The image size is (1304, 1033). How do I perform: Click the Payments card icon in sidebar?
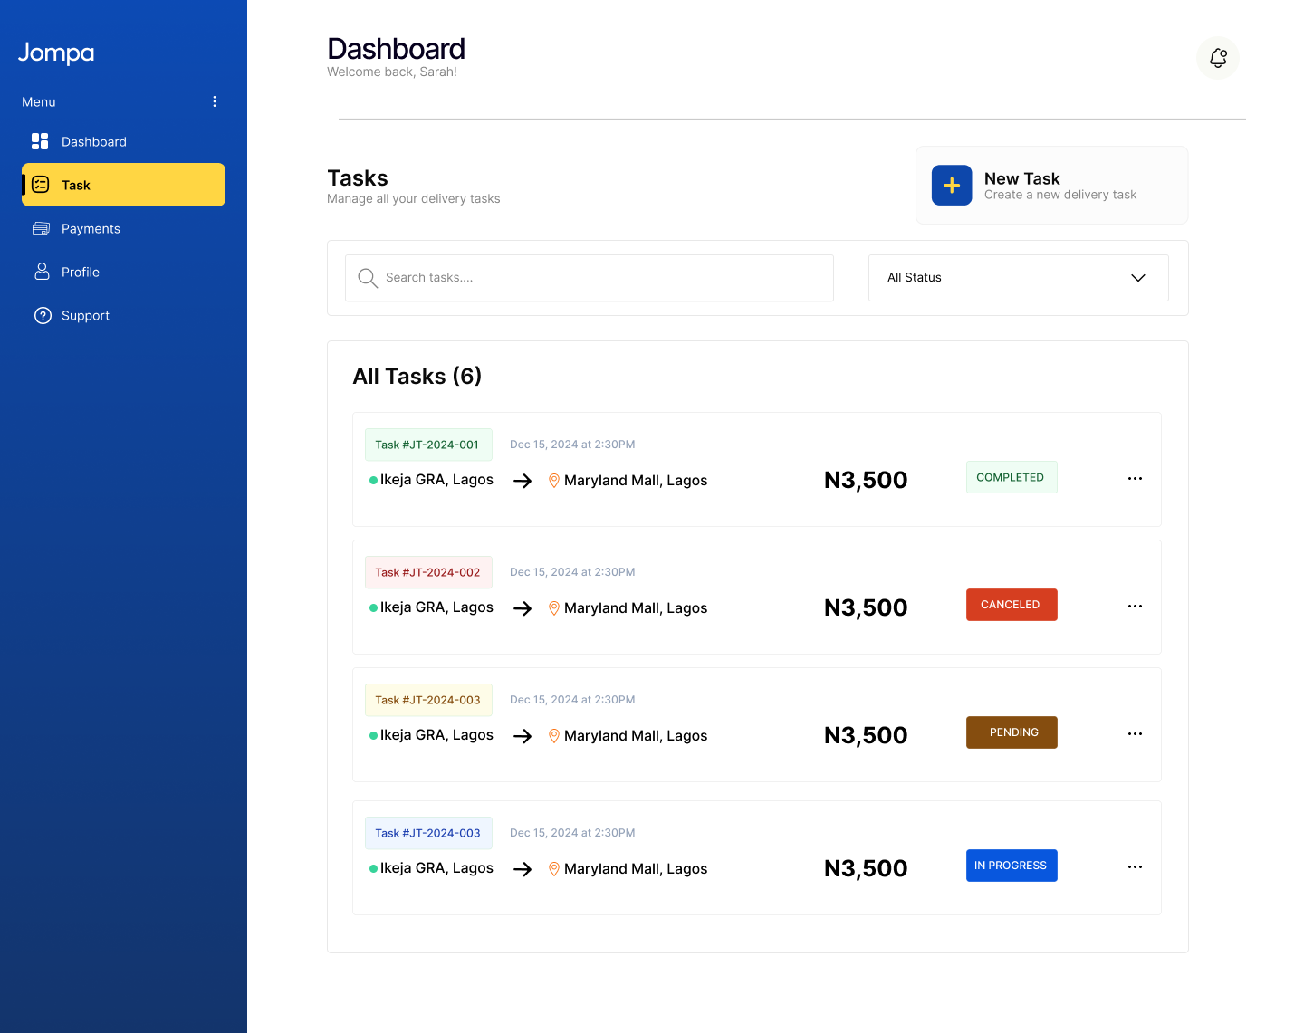click(41, 229)
